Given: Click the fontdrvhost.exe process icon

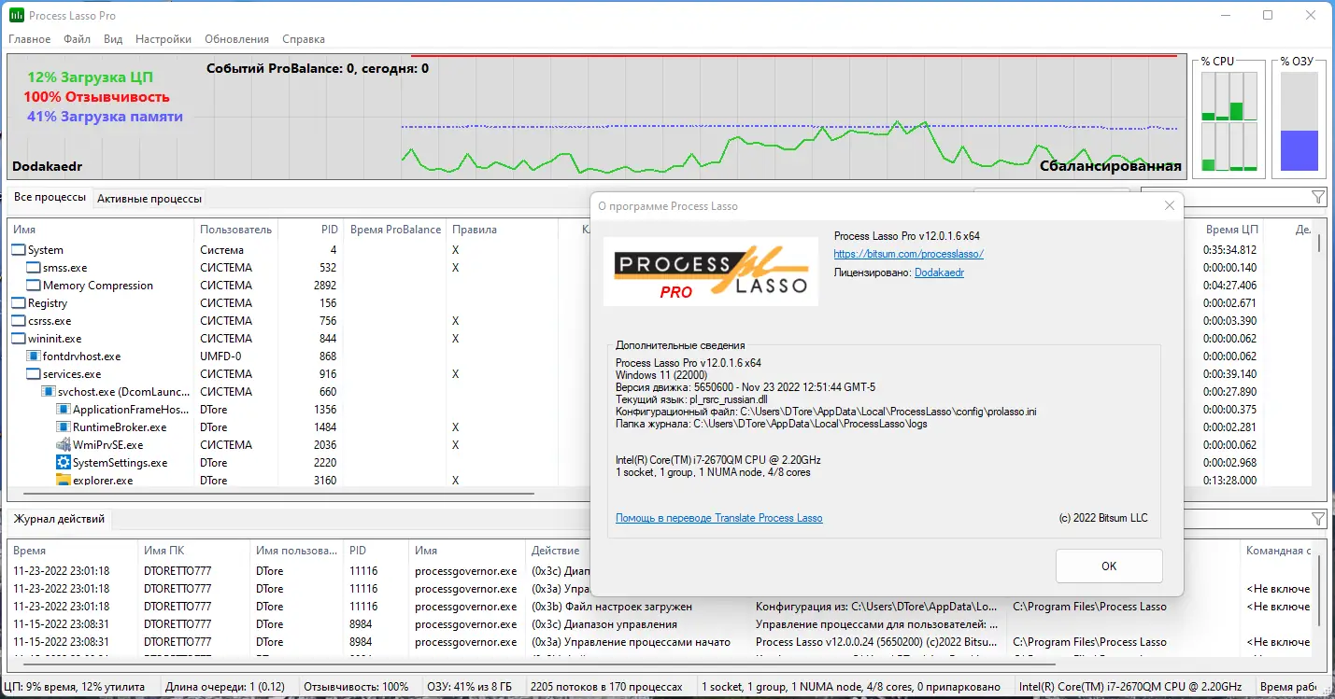Looking at the screenshot, I should tap(34, 356).
